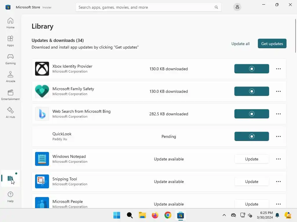This screenshot has width=297, height=222.
Task: Stop the Microsoft Family Safety download
Action: click(x=251, y=91)
